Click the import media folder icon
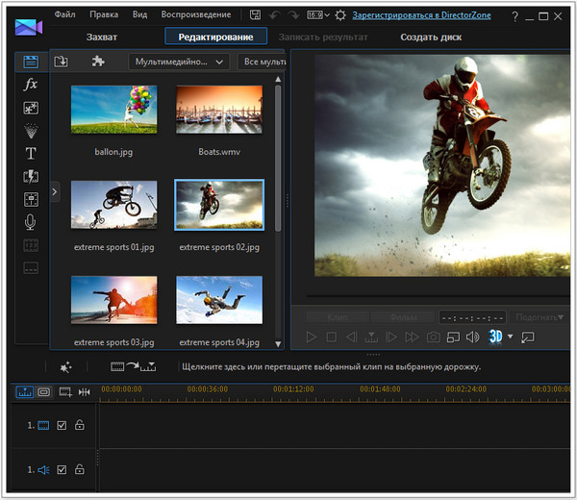 tap(62, 62)
